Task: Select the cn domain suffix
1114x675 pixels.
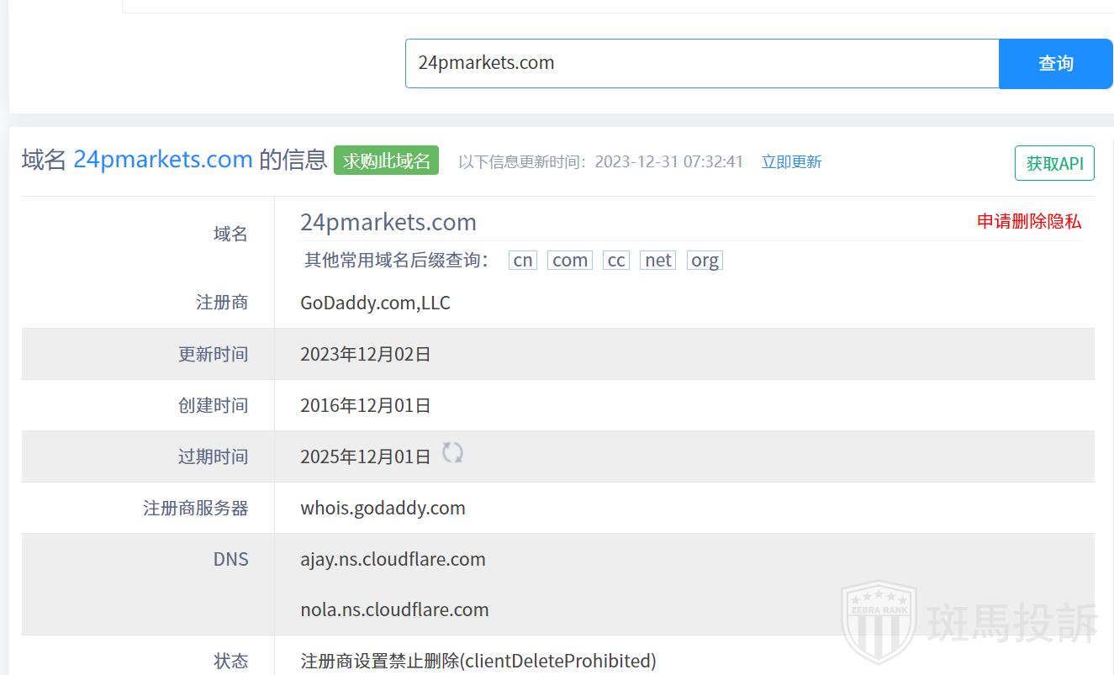Action: coord(523,261)
